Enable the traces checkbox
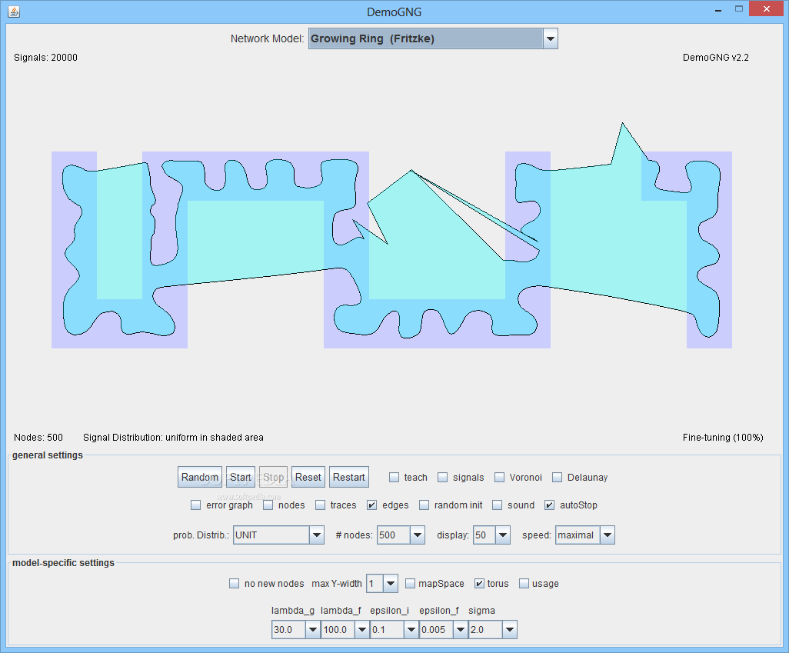 (320, 505)
